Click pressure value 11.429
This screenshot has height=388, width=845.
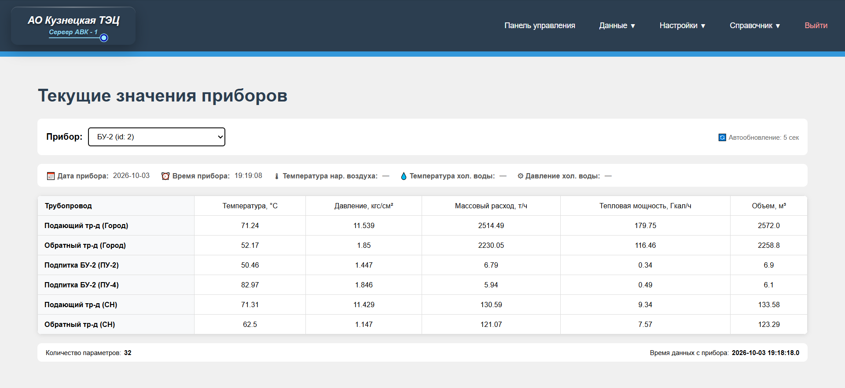(x=364, y=305)
